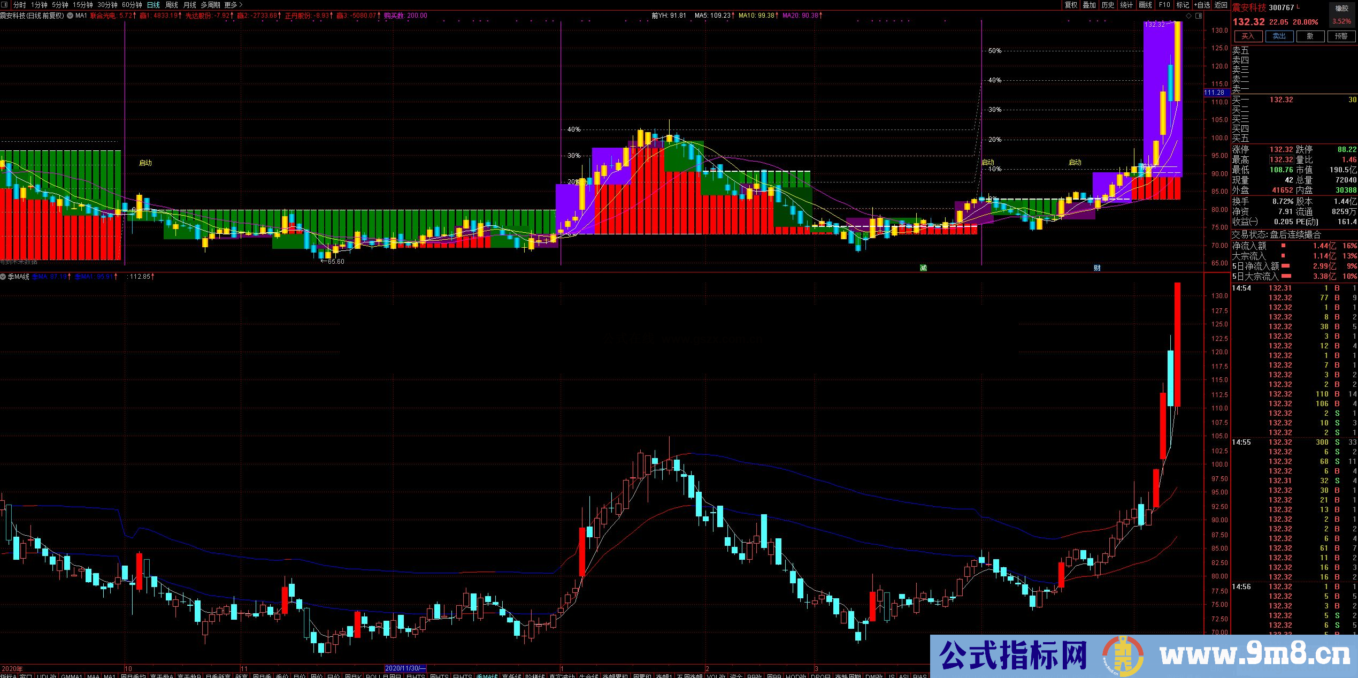Viewport: 1358px width, 678px height.
Task: Click the 撤 cancel order button
Action: coord(1310,36)
